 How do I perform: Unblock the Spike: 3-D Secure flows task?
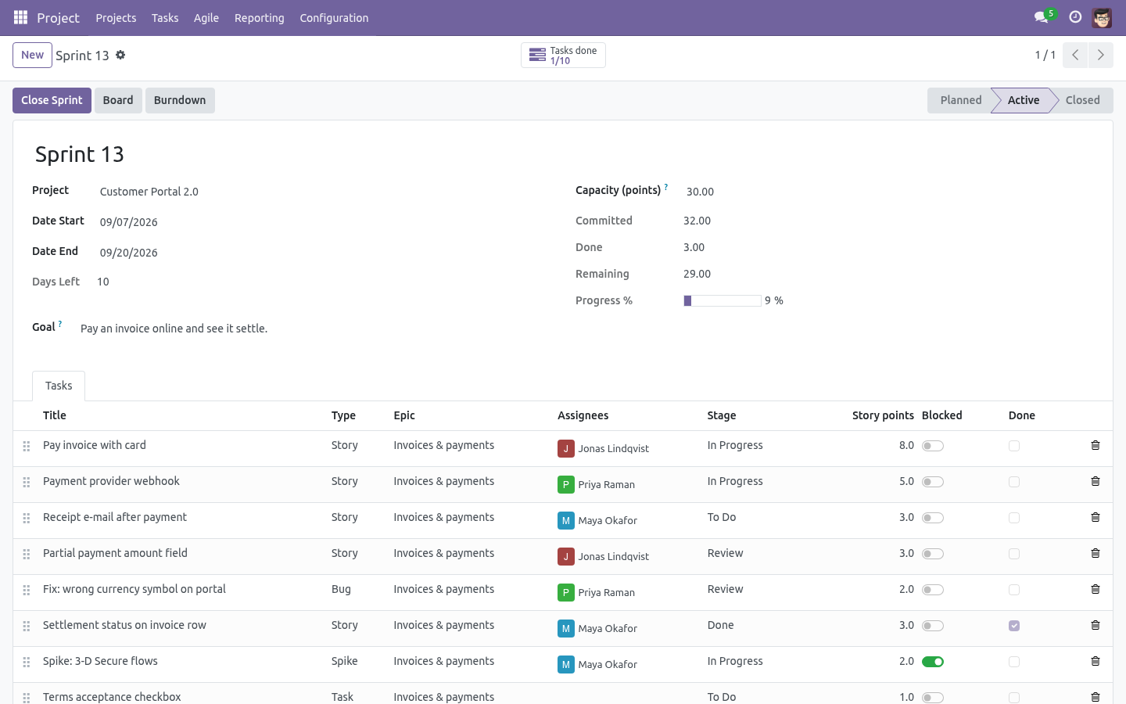pos(933,662)
